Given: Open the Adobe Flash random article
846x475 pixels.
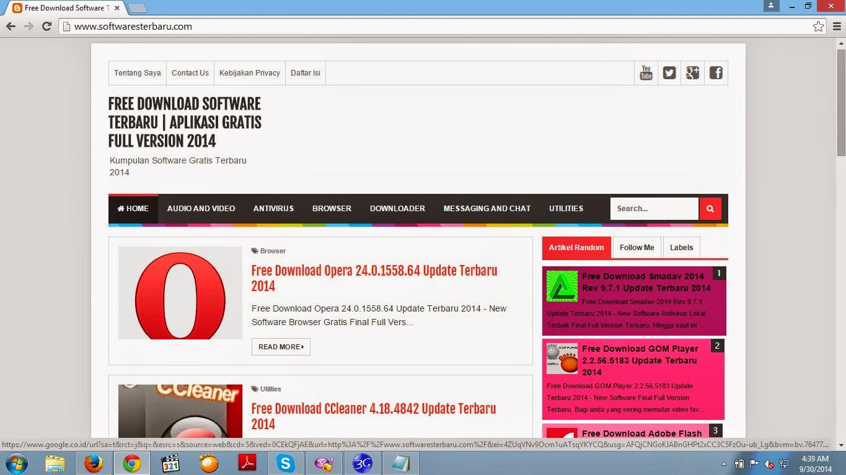Looking at the screenshot, I should pyautogui.click(x=642, y=434).
